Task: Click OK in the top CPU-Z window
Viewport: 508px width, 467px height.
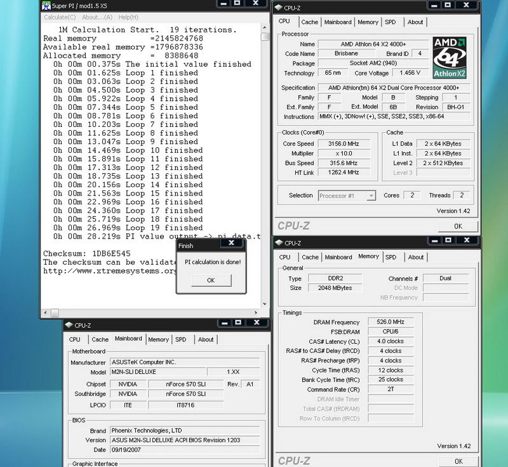Action: pyautogui.click(x=458, y=227)
